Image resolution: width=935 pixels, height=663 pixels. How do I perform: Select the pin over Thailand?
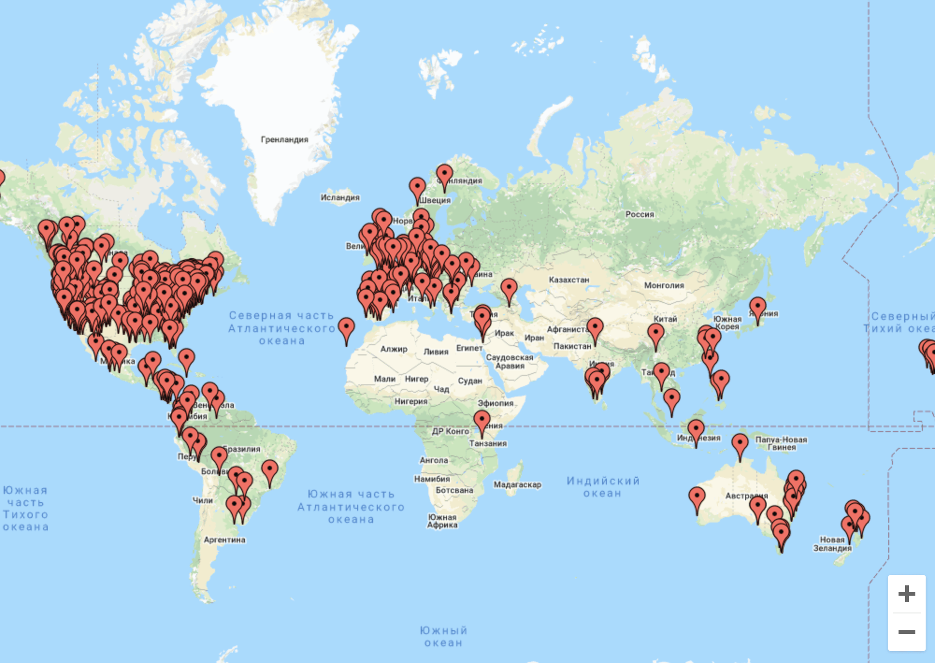click(662, 376)
